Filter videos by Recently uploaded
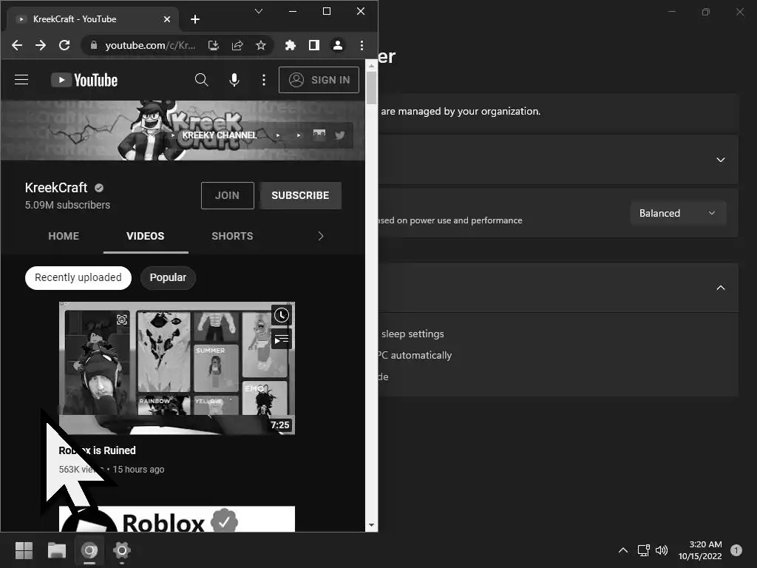 [x=78, y=278]
